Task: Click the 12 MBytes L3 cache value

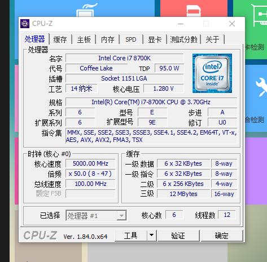Action: [183, 194]
